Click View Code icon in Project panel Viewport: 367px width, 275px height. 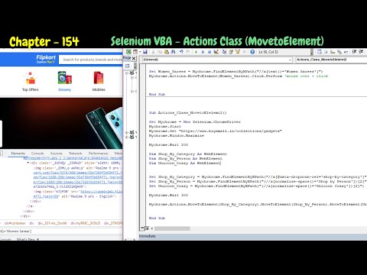coord(128,66)
